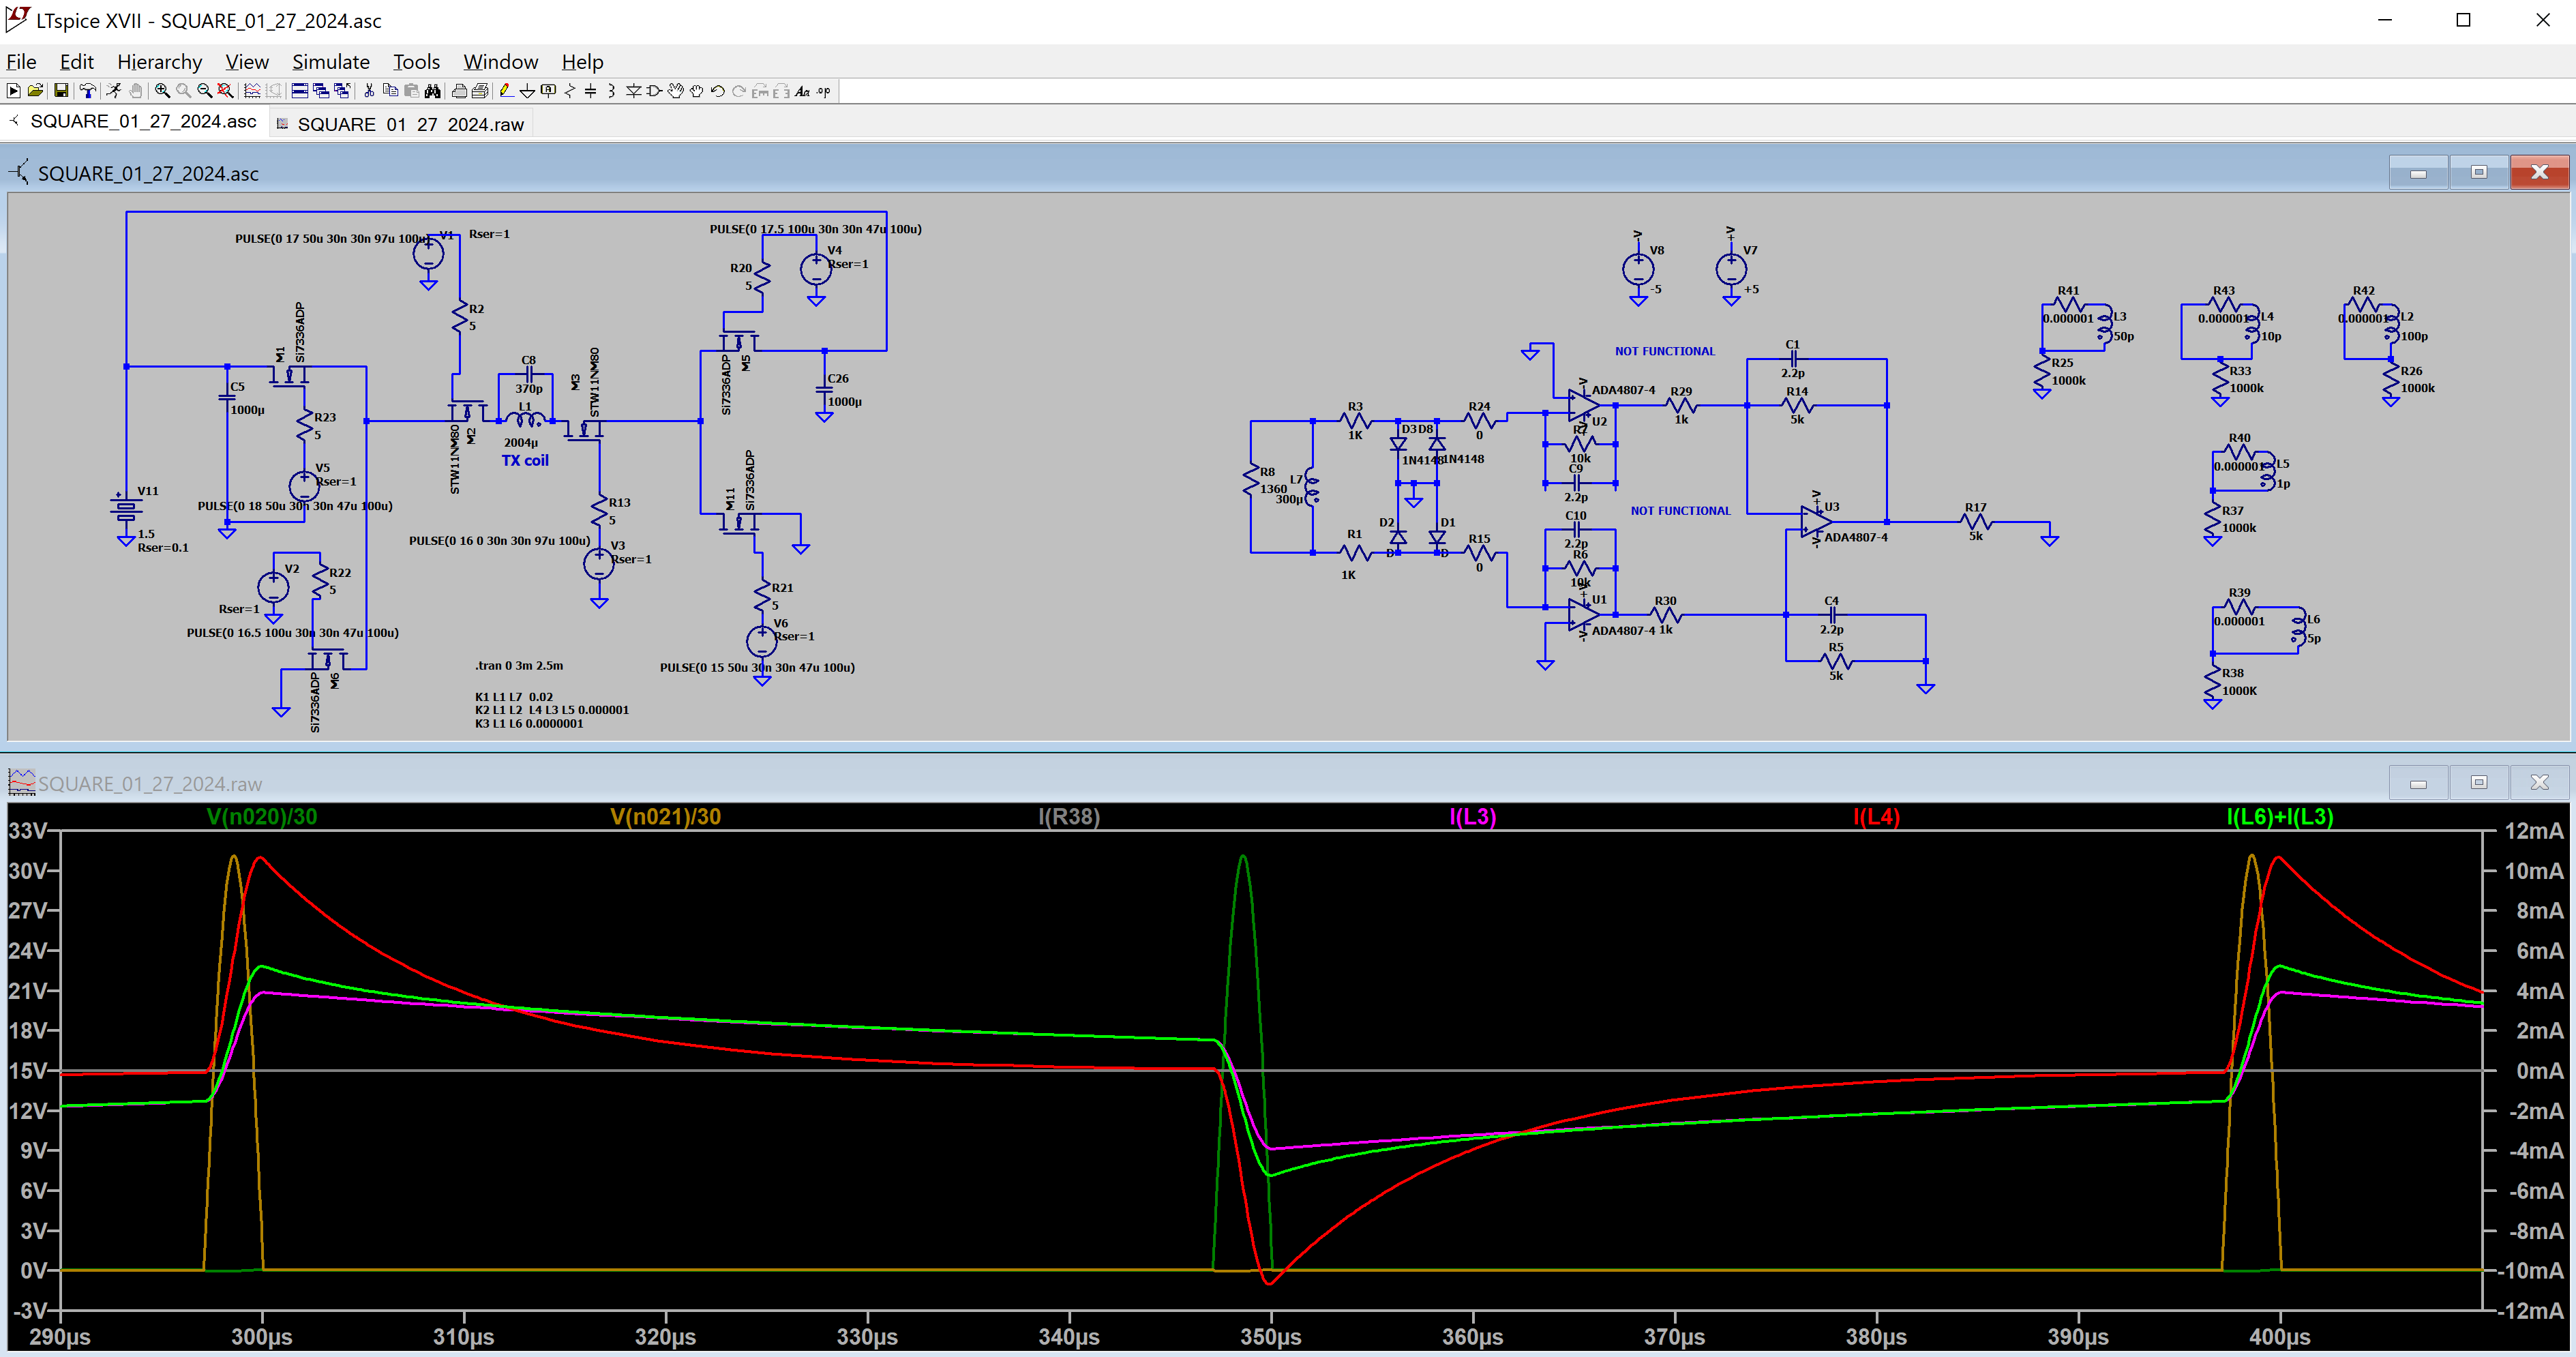Maximize the SQUARE_01_27_2024.raw waveform pane

2478,782
